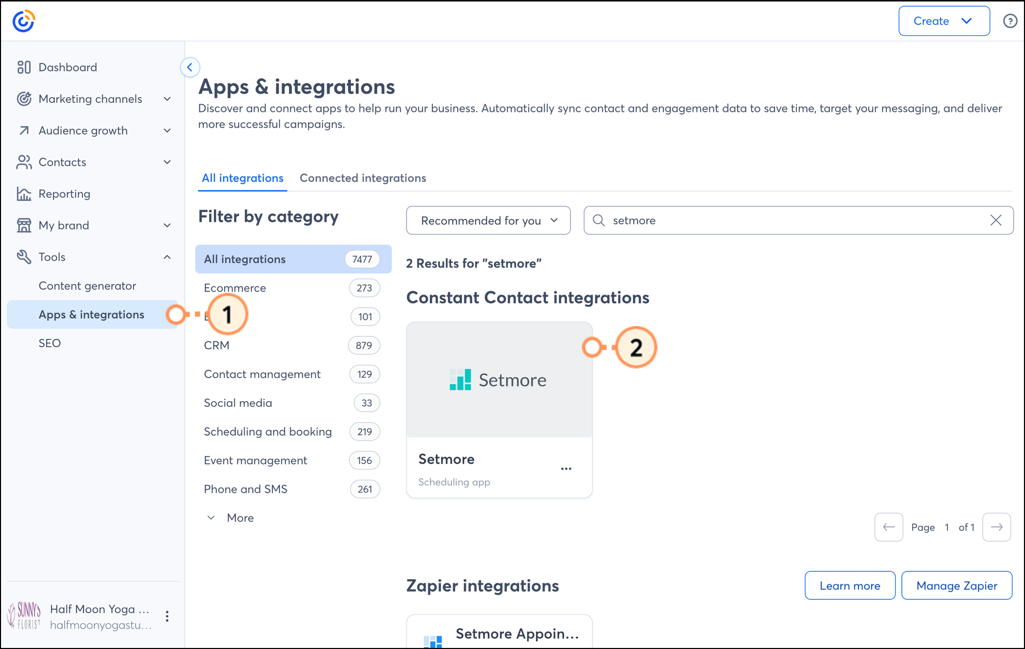The image size is (1025, 649).
Task: Click the Learn more button
Action: (x=850, y=586)
